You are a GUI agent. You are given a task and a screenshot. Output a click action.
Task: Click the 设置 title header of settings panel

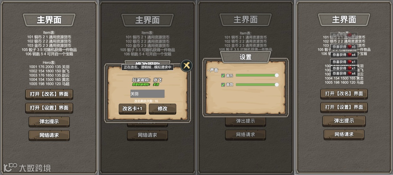point(245,57)
